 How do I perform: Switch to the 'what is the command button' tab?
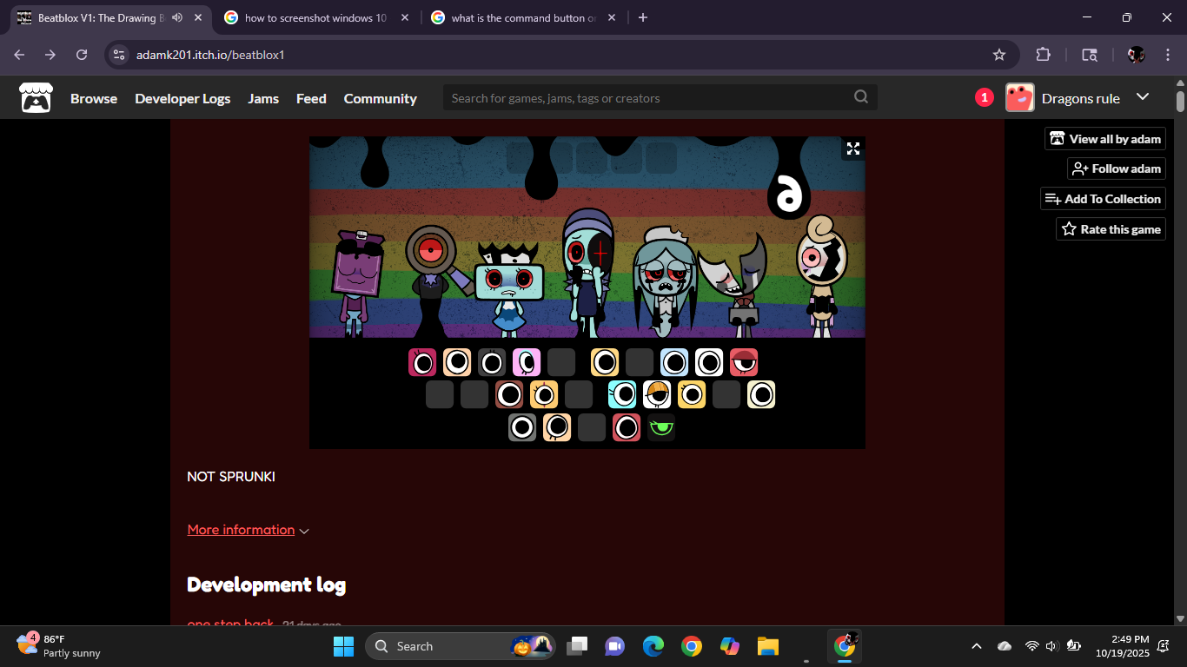coord(523,17)
